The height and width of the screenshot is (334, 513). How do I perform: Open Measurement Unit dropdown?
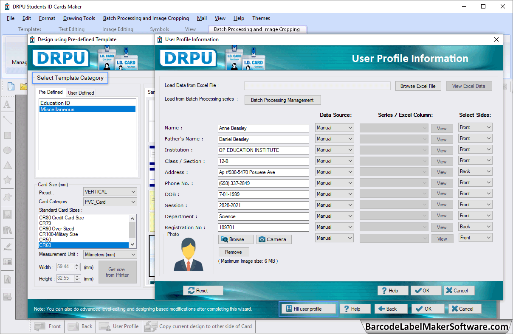(110, 255)
